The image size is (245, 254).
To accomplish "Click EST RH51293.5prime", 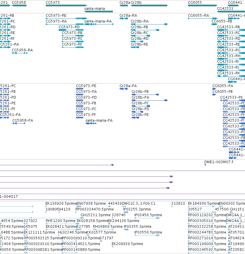I will [x=61, y=221].
